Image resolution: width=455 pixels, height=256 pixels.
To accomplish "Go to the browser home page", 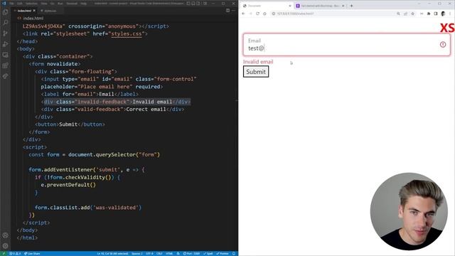I will click(264, 14).
